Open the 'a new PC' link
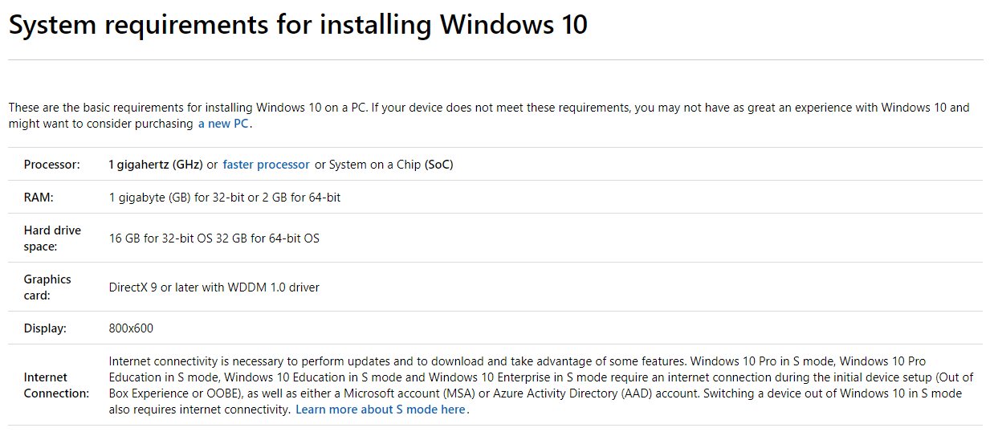This screenshot has width=990, height=432. [223, 124]
